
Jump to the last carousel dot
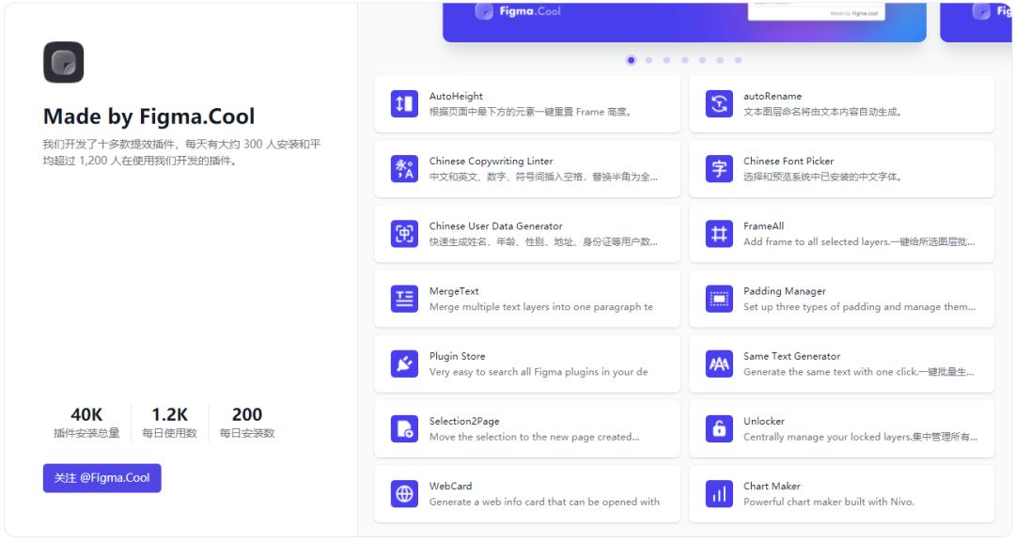(x=738, y=60)
